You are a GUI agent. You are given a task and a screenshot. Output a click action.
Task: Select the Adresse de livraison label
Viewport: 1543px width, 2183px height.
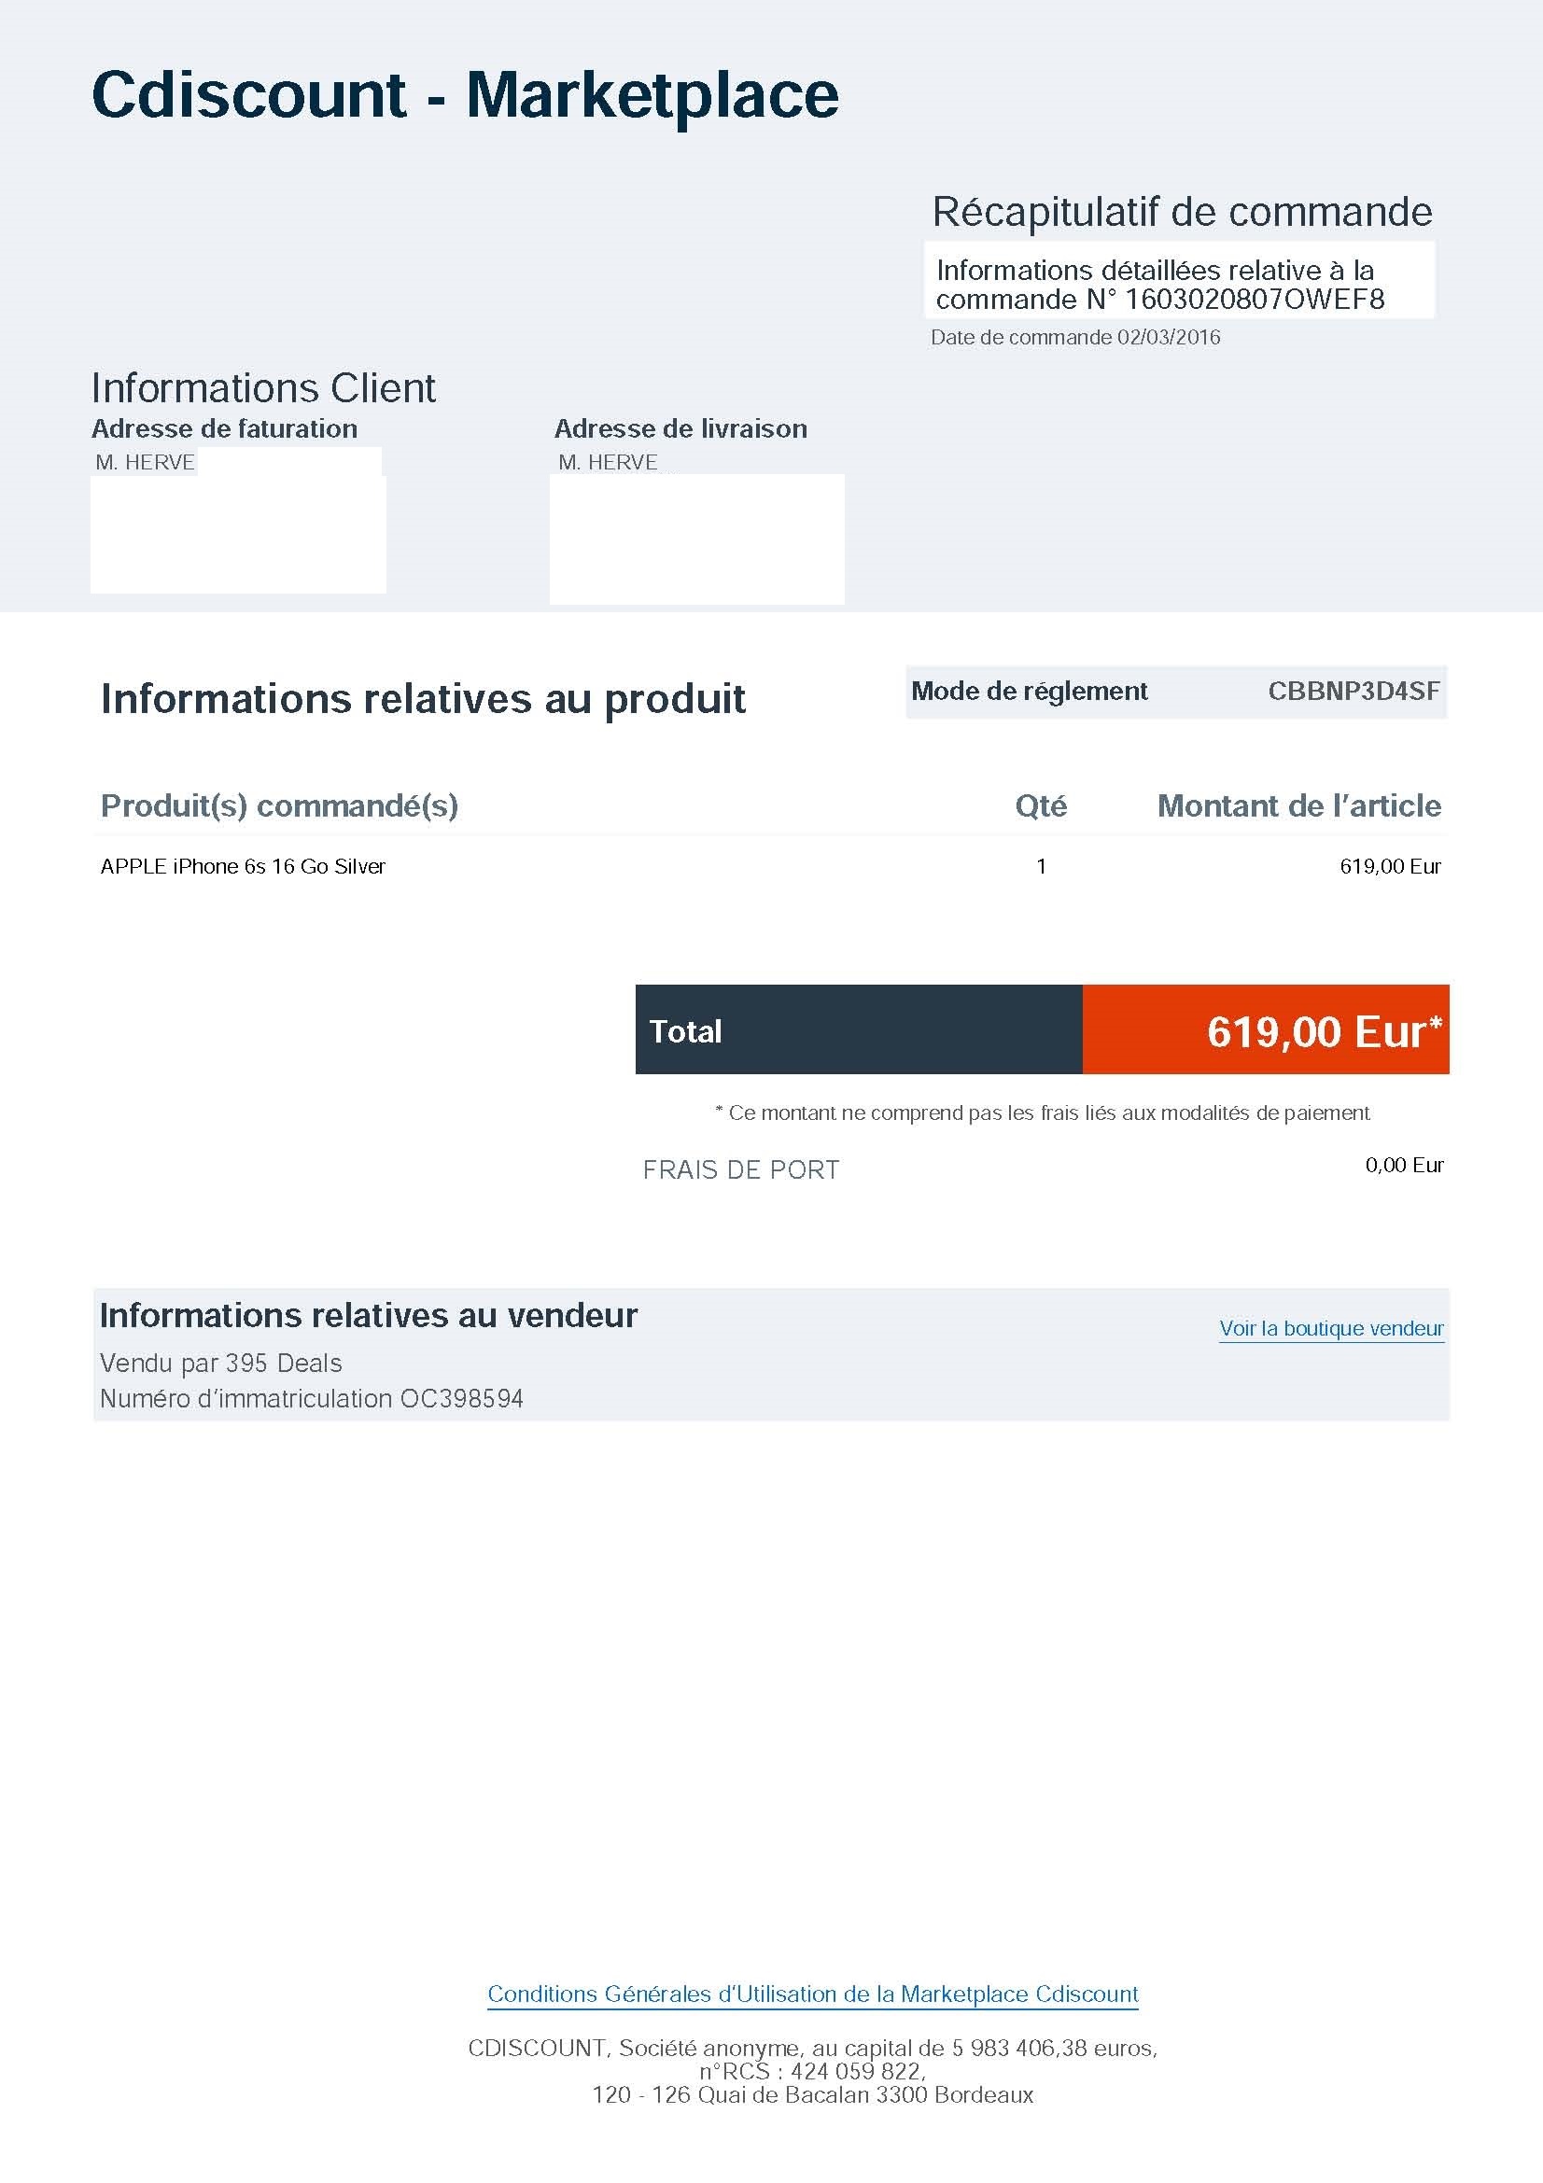click(x=680, y=428)
